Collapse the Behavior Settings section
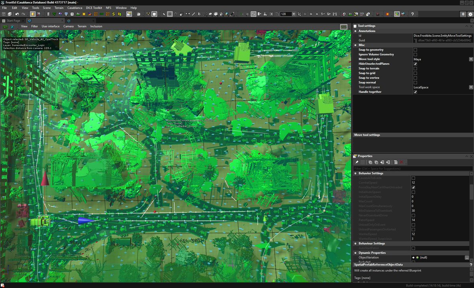Screen dimensions: 474x288 click(355, 173)
